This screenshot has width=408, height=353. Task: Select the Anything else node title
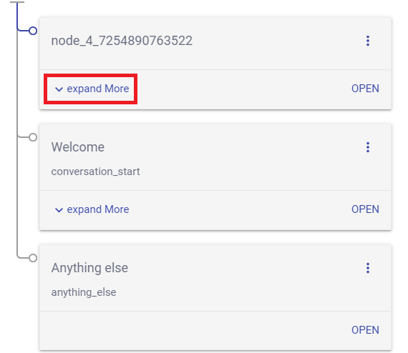coord(89,268)
